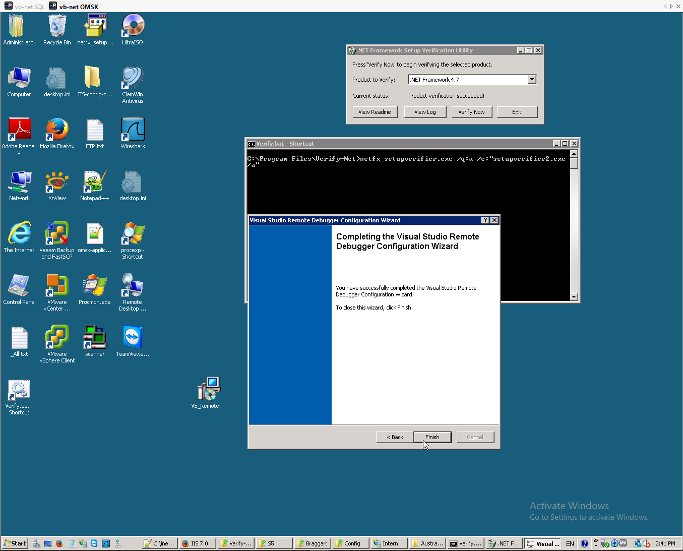Screen dimensions: 683x551
Task: Select the _All.txt file icon
Action: pos(19,341)
